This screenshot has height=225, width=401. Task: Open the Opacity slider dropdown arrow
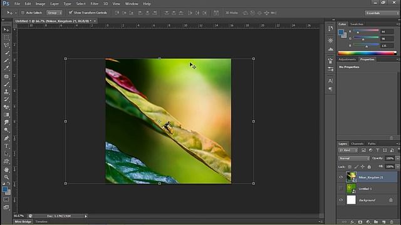tap(398, 158)
